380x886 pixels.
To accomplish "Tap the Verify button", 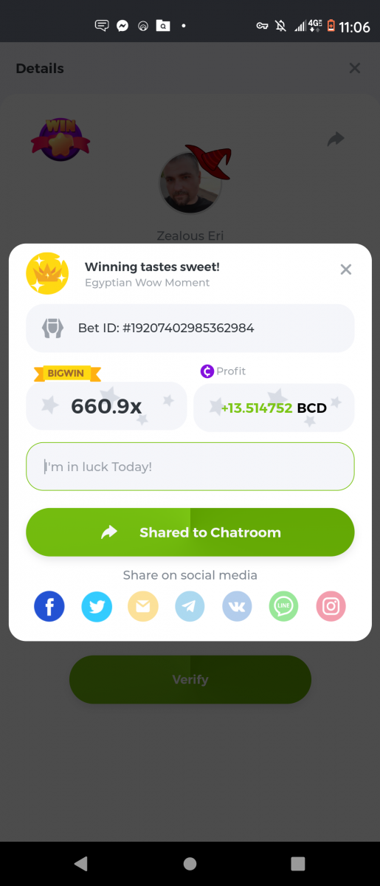I will click(190, 679).
